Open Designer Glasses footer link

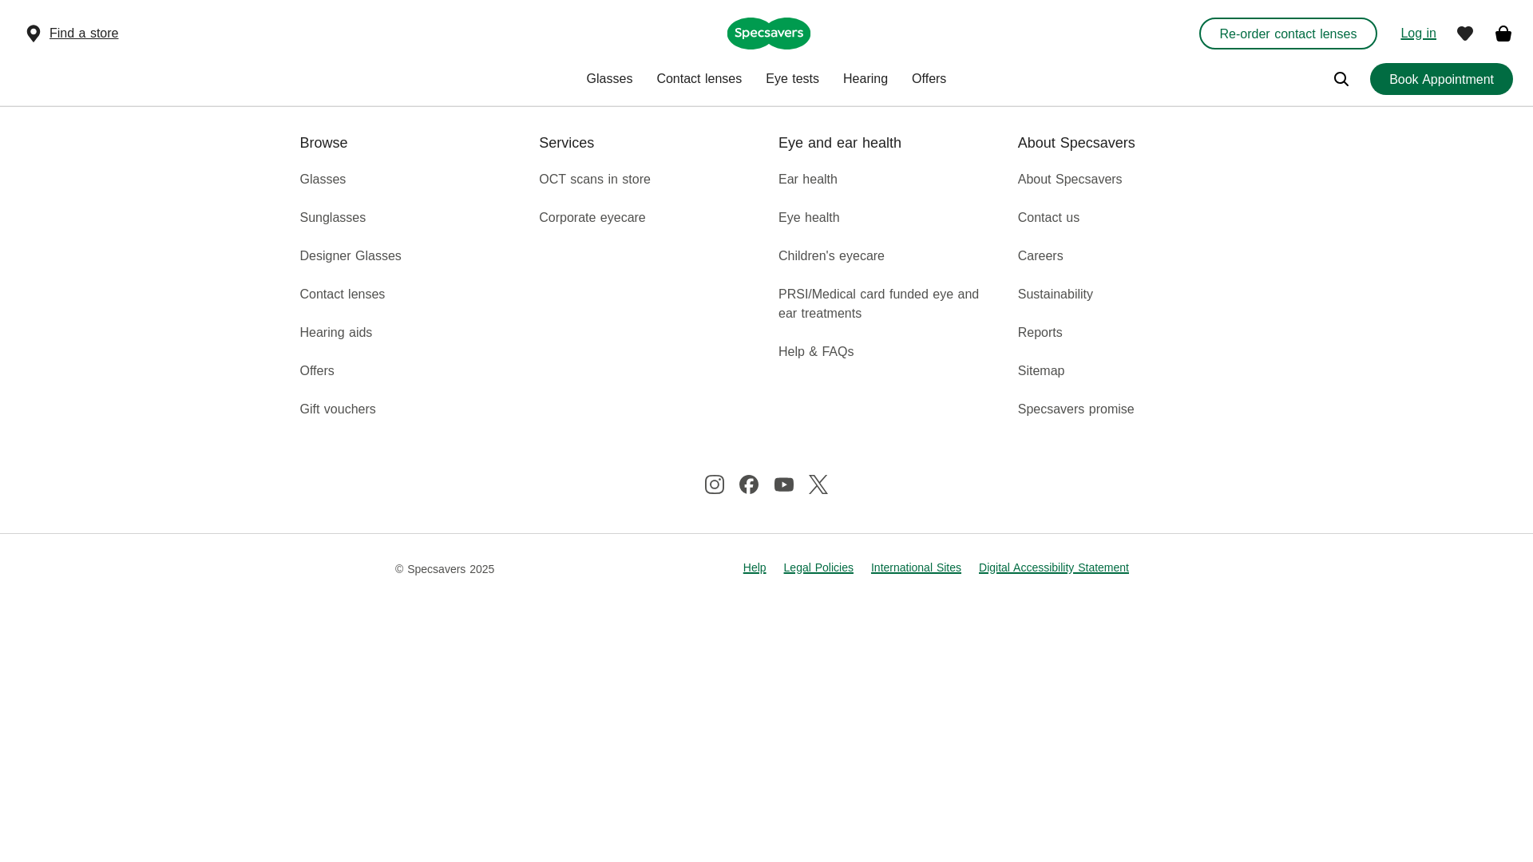[x=350, y=256]
